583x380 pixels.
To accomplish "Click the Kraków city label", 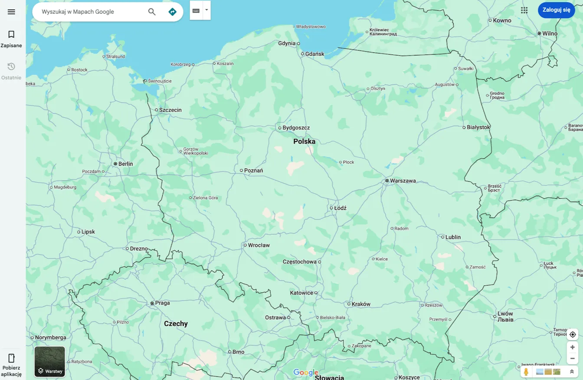I will click(x=361, y=304).
